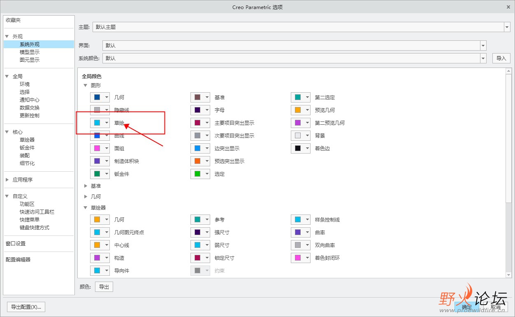Click the 导出配置(X)... button
Image resolution: width=515 pixels, height=317 pixels.
(x=26, y=307)
